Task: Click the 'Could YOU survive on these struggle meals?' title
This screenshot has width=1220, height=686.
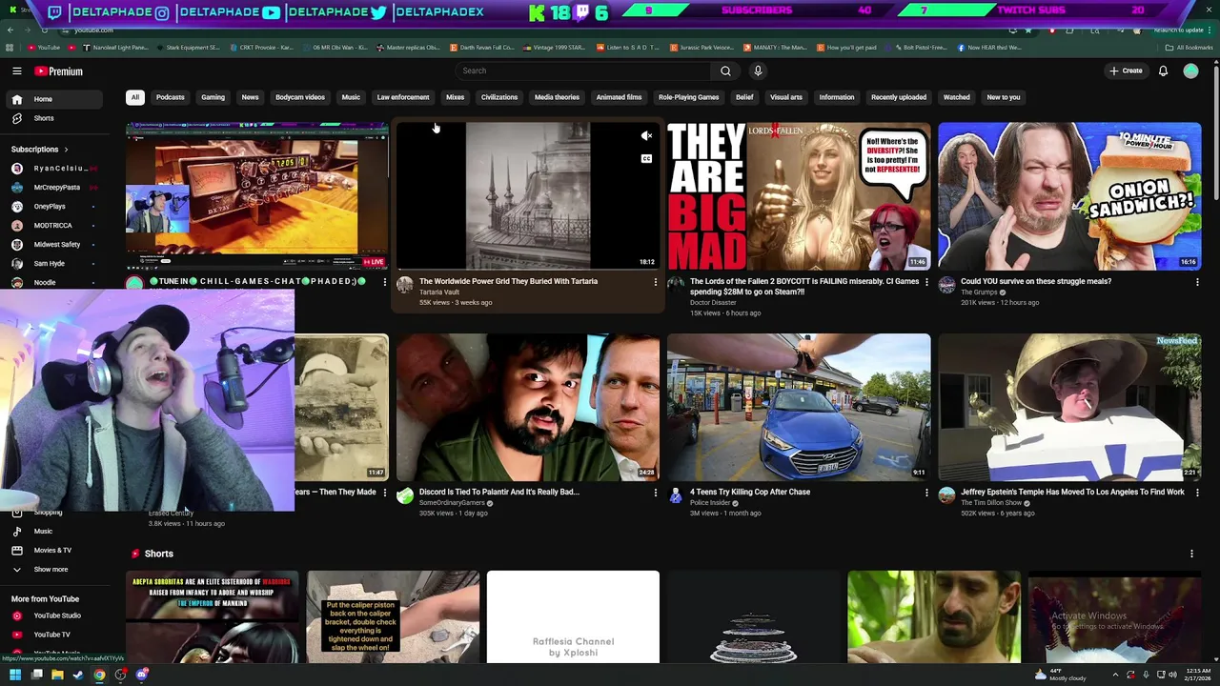Action: (1036, 282)
